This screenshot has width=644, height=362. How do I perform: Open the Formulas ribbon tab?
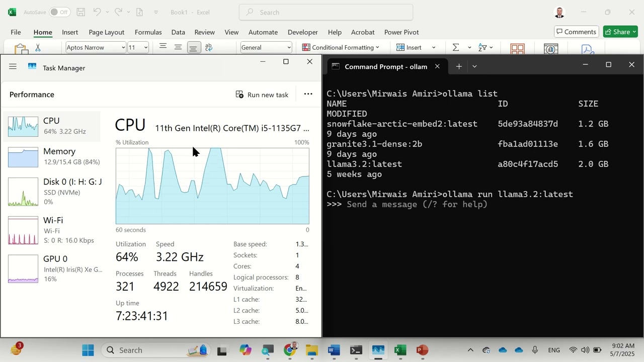coord(148,32)
